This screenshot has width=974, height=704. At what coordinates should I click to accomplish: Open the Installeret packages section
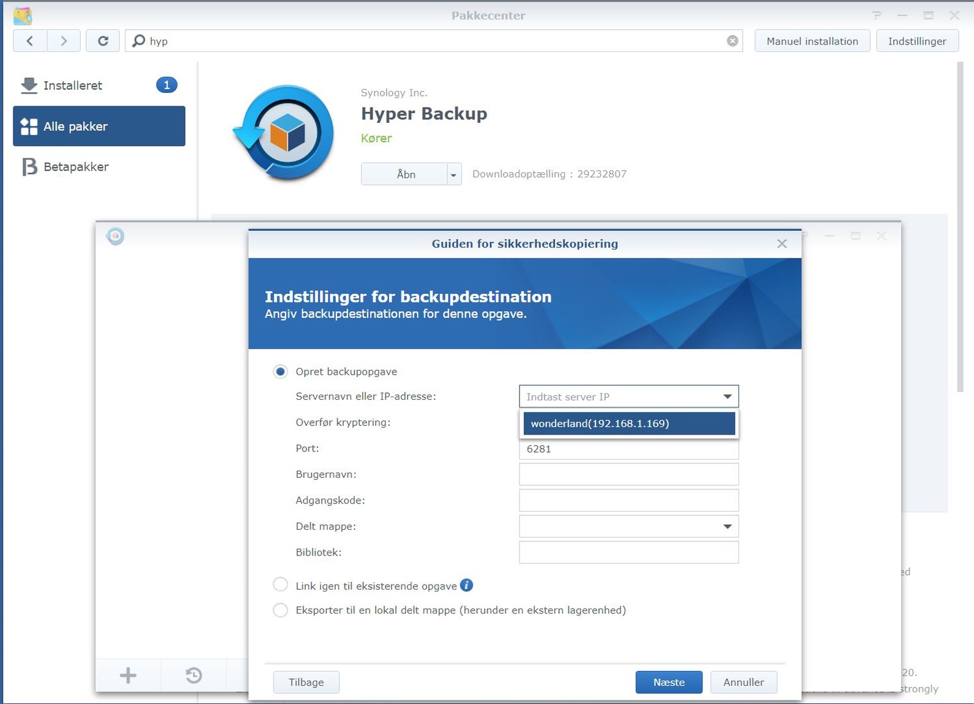click(99, 86)
